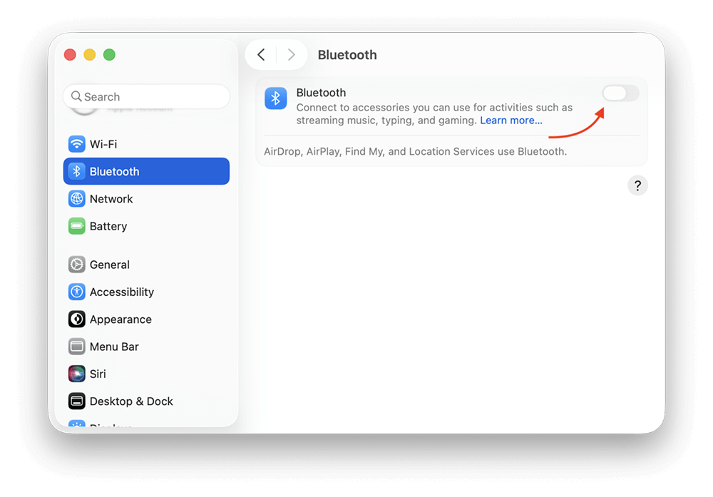
Task: Click the back navigation chevron
Action: point(261,54)
